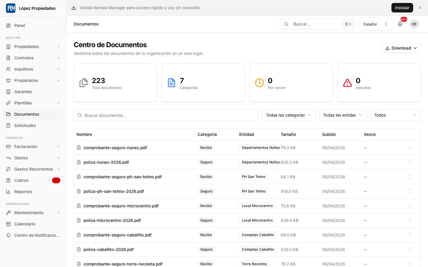428x267 pixels.
Task: Open the Todas las categorías filter
Action: click(289, 115)
